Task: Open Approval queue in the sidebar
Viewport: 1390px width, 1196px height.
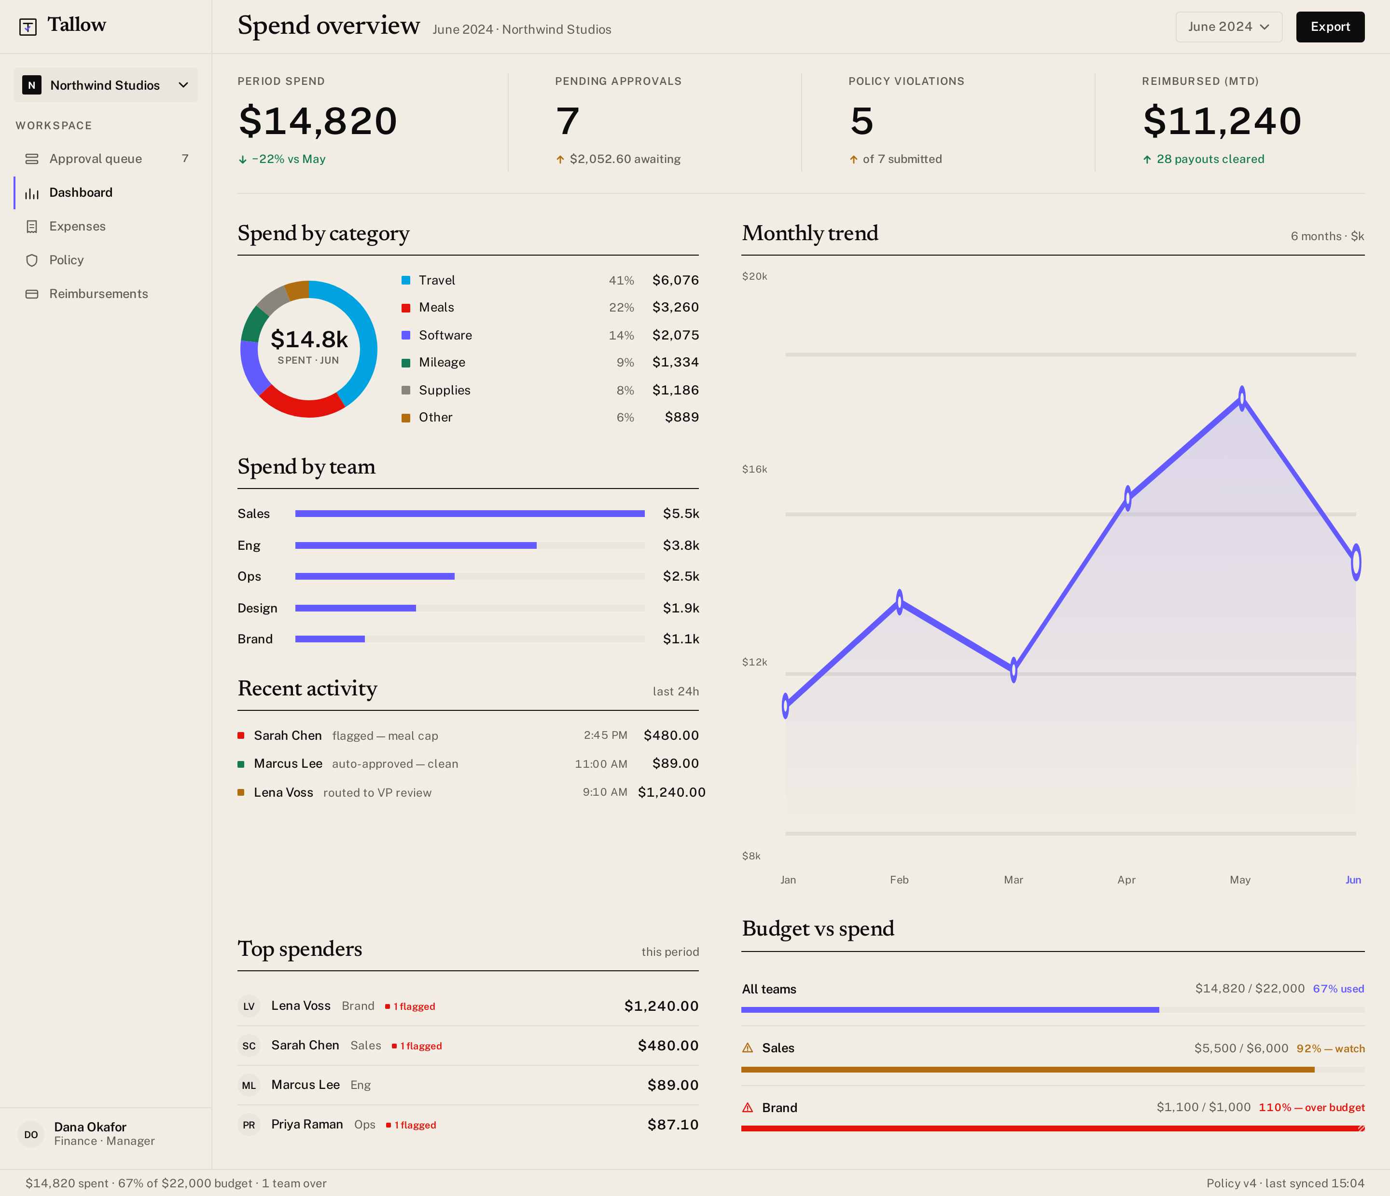Action: click(105, 159)
